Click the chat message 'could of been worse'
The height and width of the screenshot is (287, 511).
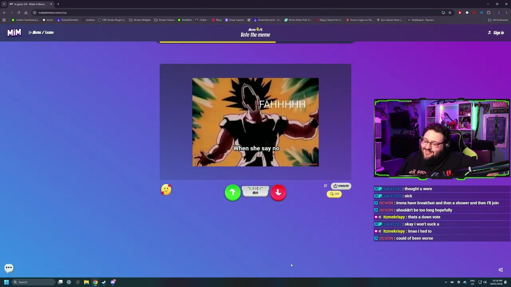414,238
